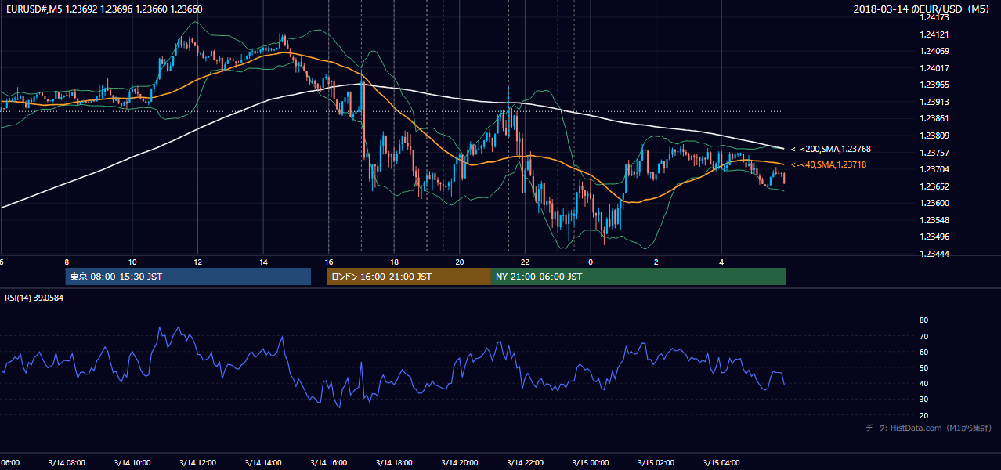Click RSI scale value 80
This screenshot has height=470, width=1001.
[x=923, y=320]
